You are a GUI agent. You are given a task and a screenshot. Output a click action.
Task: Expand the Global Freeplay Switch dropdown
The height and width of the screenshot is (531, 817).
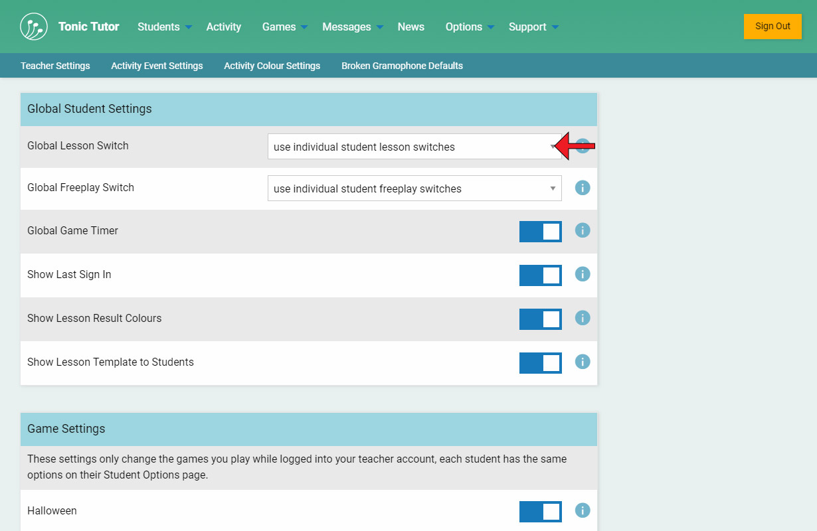[x=414, y=189]
